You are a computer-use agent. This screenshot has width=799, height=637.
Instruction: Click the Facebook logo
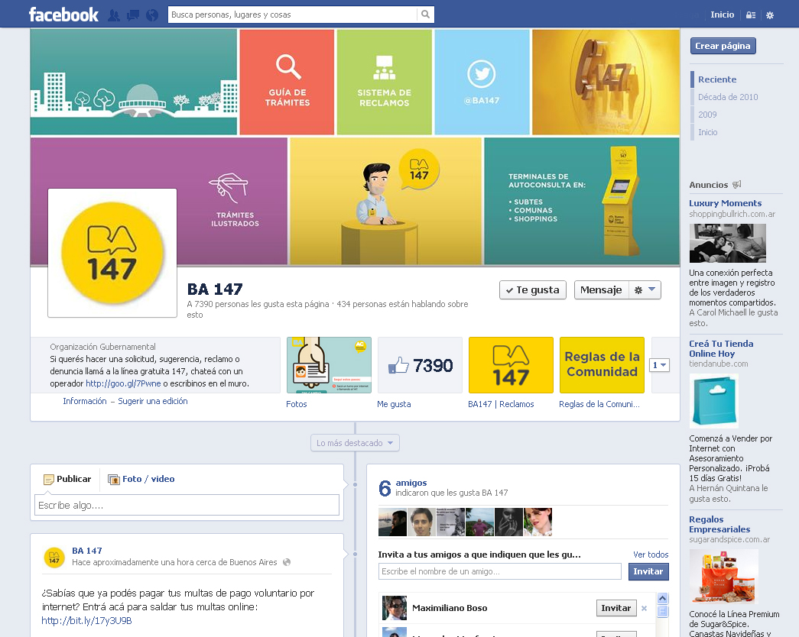[63, 15]
